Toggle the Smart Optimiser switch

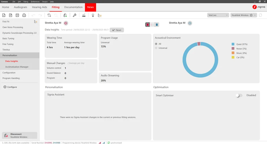click(x=239, y=95)
